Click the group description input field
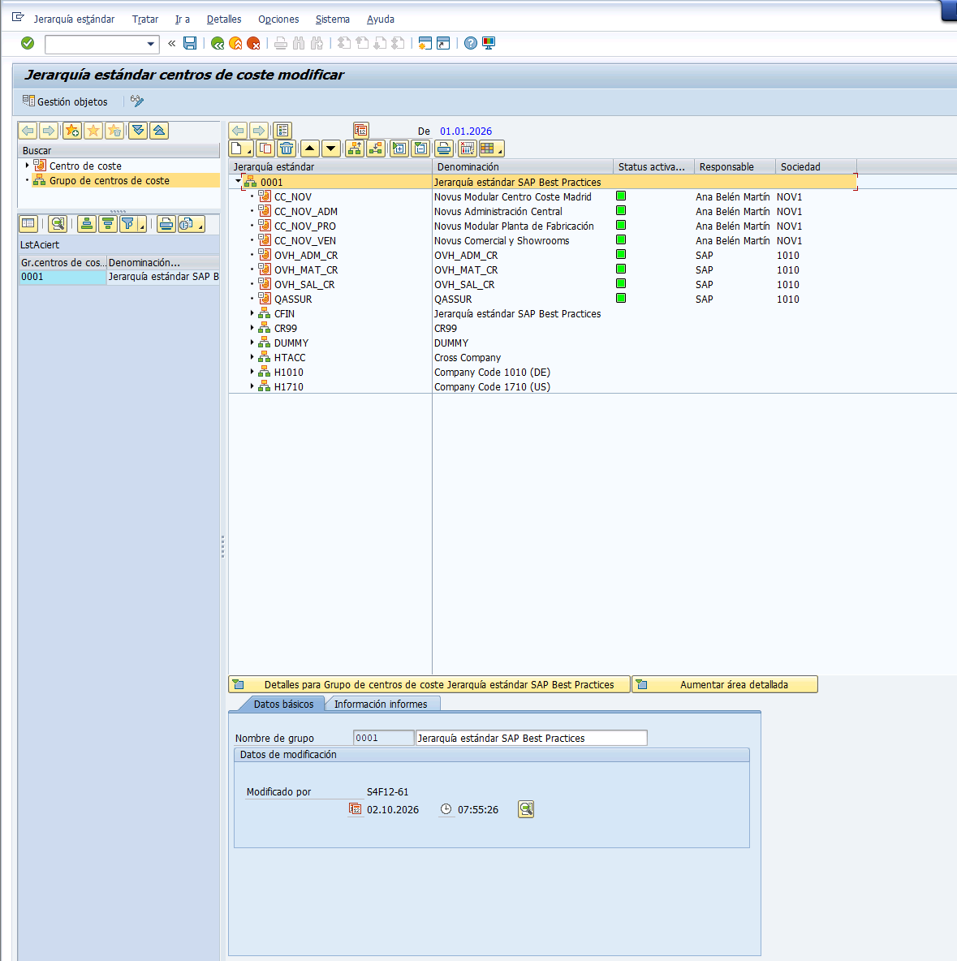The image size is (957, 961). [x=531, y=738]
